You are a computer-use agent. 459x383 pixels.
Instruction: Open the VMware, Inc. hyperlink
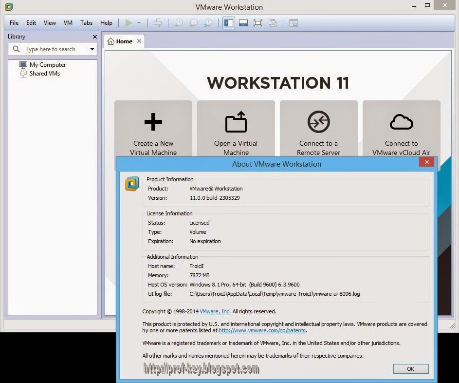click(215, 311)
